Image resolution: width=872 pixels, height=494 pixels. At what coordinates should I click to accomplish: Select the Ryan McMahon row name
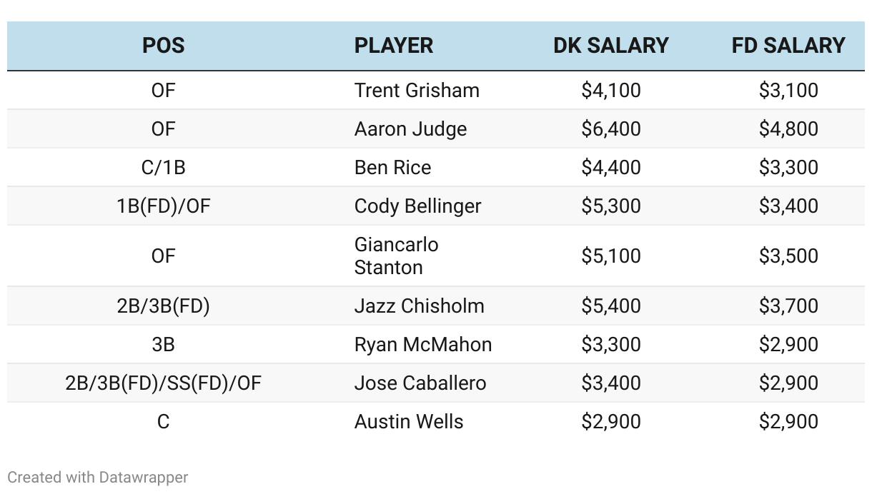(x=423, y=345)
